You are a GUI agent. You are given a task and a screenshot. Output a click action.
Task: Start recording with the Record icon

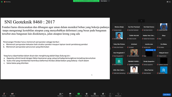87,94
